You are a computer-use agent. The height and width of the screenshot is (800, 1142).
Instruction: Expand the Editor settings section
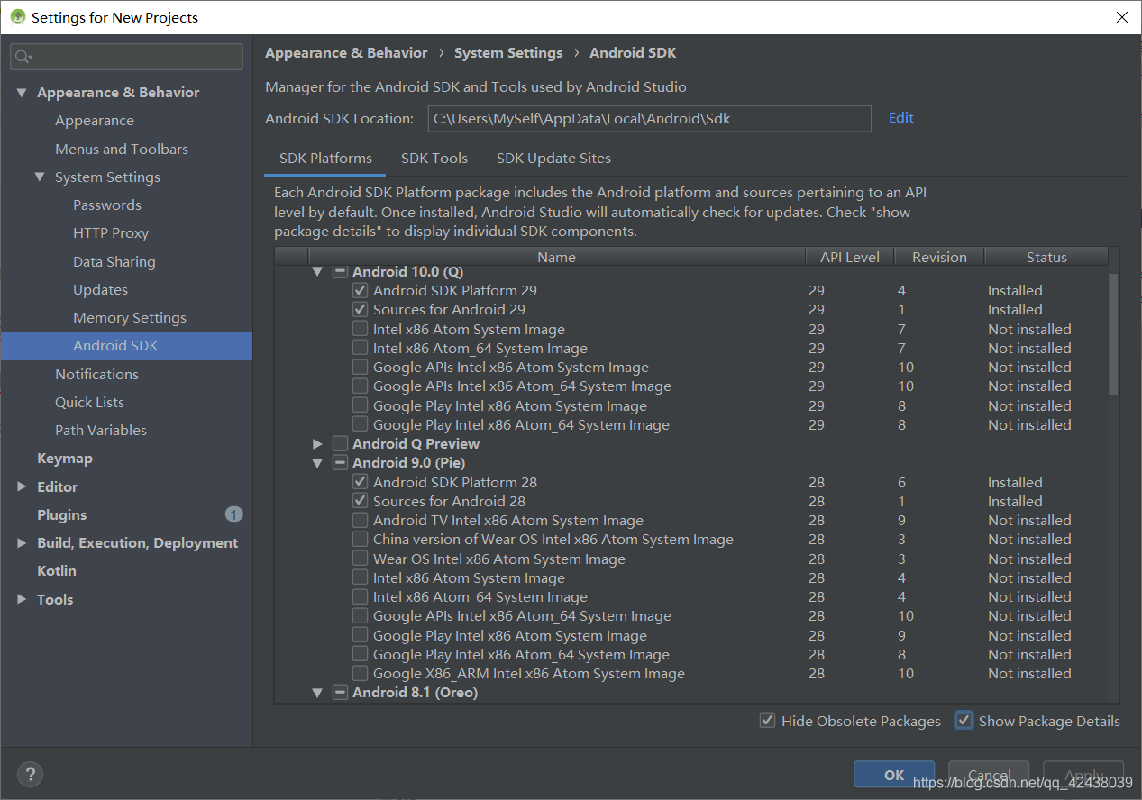(x=22, y=486)
